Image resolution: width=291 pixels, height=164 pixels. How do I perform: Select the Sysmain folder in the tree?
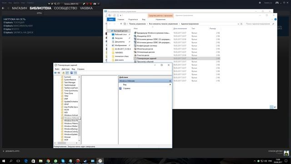coord(68,77)
